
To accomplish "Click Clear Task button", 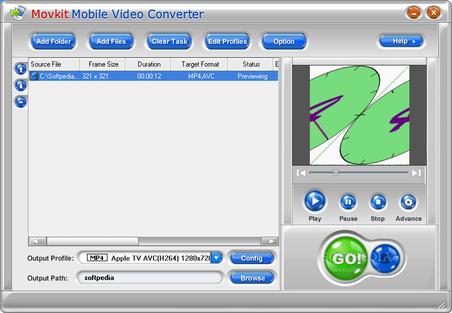I will pyautogui.click(x=169, y=41).
